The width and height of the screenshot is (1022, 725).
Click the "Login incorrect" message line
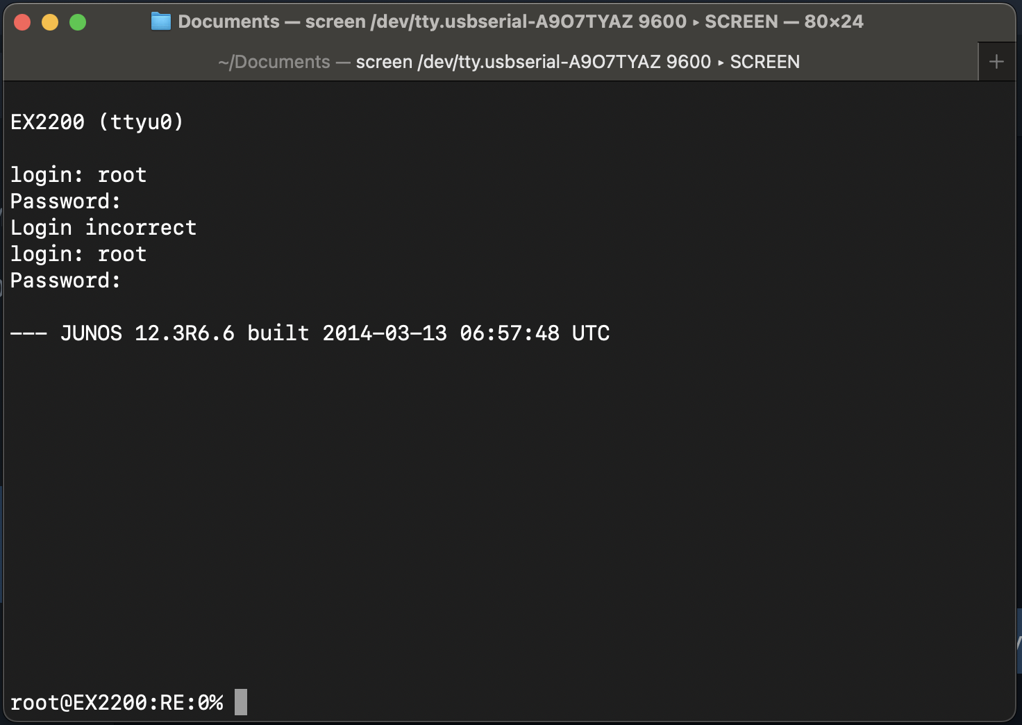[103, 228]
